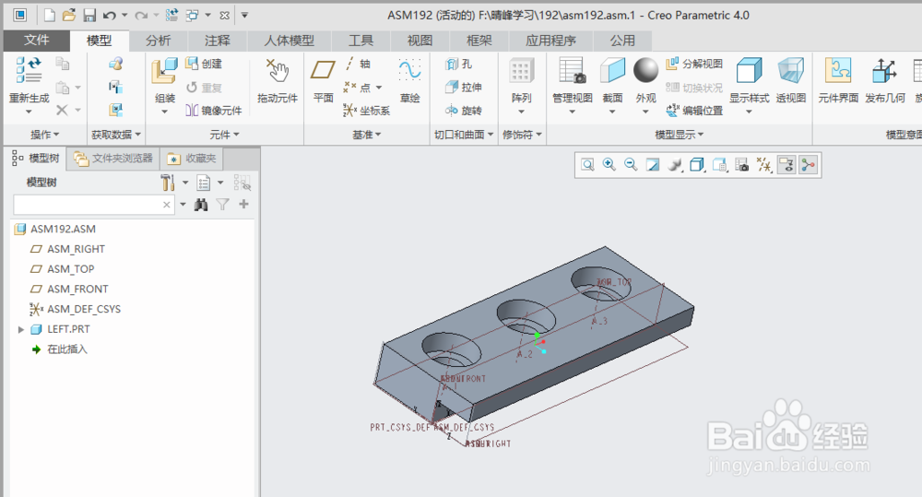
Task: Toggle annotation display in graphics toolbar
Action: [x=786, y=165]
